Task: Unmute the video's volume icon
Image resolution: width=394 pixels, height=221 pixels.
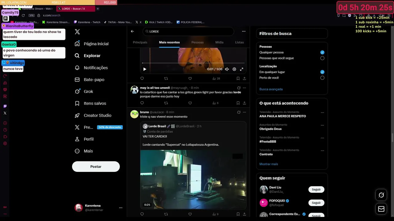Action: click(227, 69)
